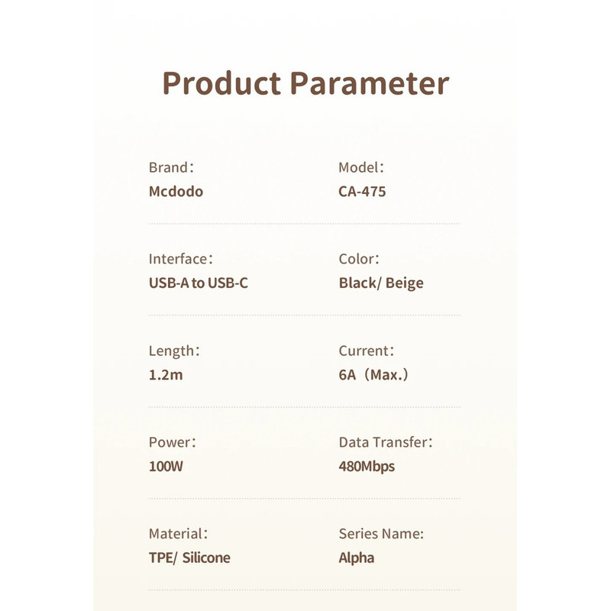The image size is (611, 611).
Task: Click the CA-475 model number
Action: 362,192
